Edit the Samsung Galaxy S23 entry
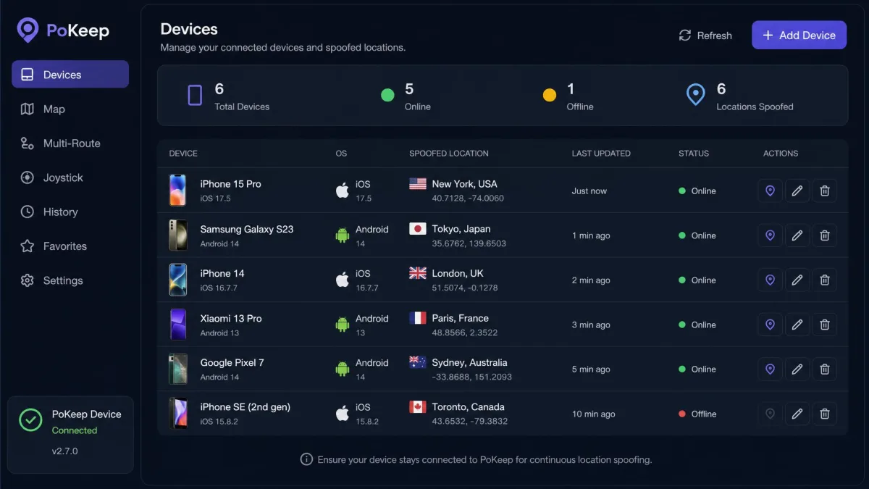Viewport: 869px width, 489px height. 797,235
